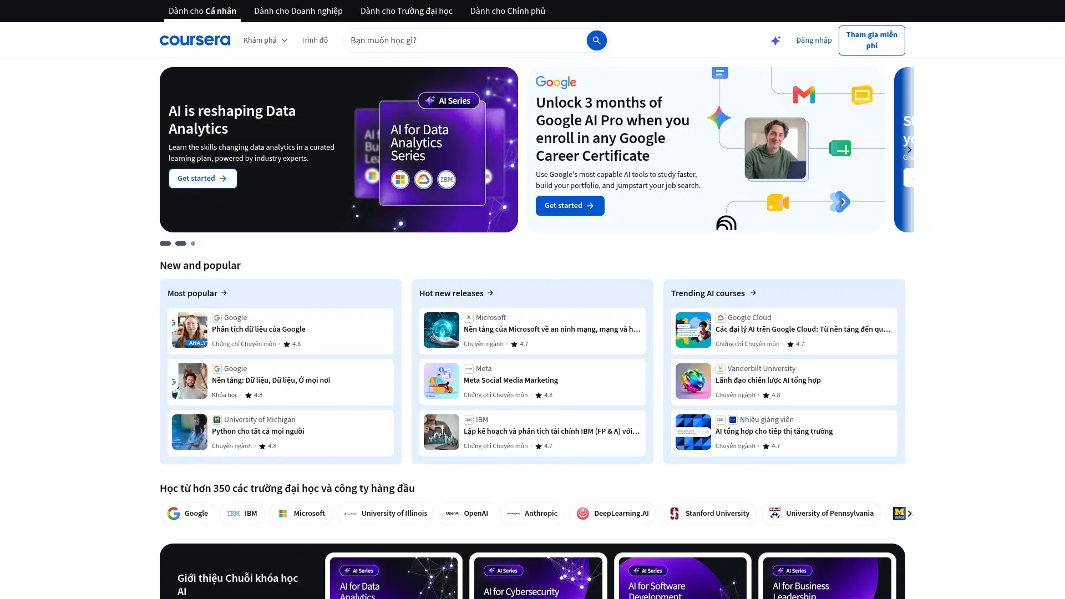Open the Stanford University partner chip
Screen dimensions: 1065x599
pos(708,514)
